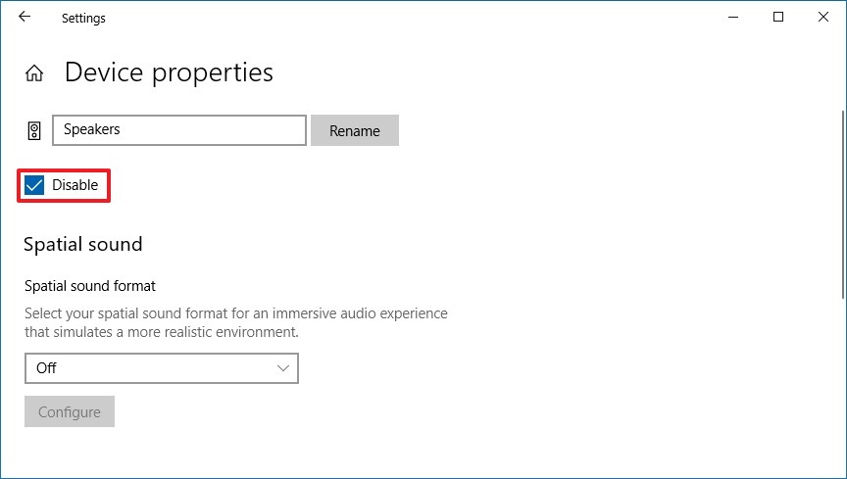This screenshot has width=847, height=479.
Task: Click the vertical scrollbar thumb
Action: coord(843,204)
